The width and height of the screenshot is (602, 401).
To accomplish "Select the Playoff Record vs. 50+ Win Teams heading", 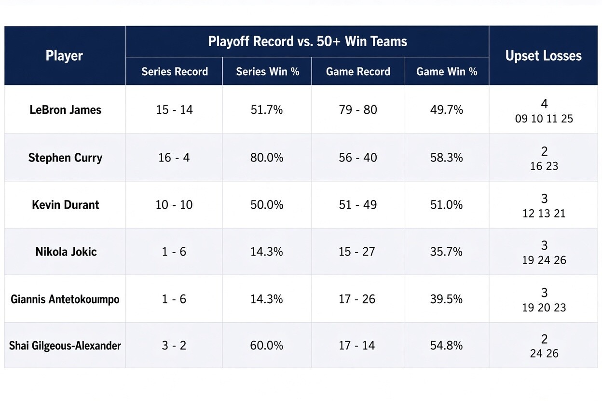I will [x=307, y=41].
